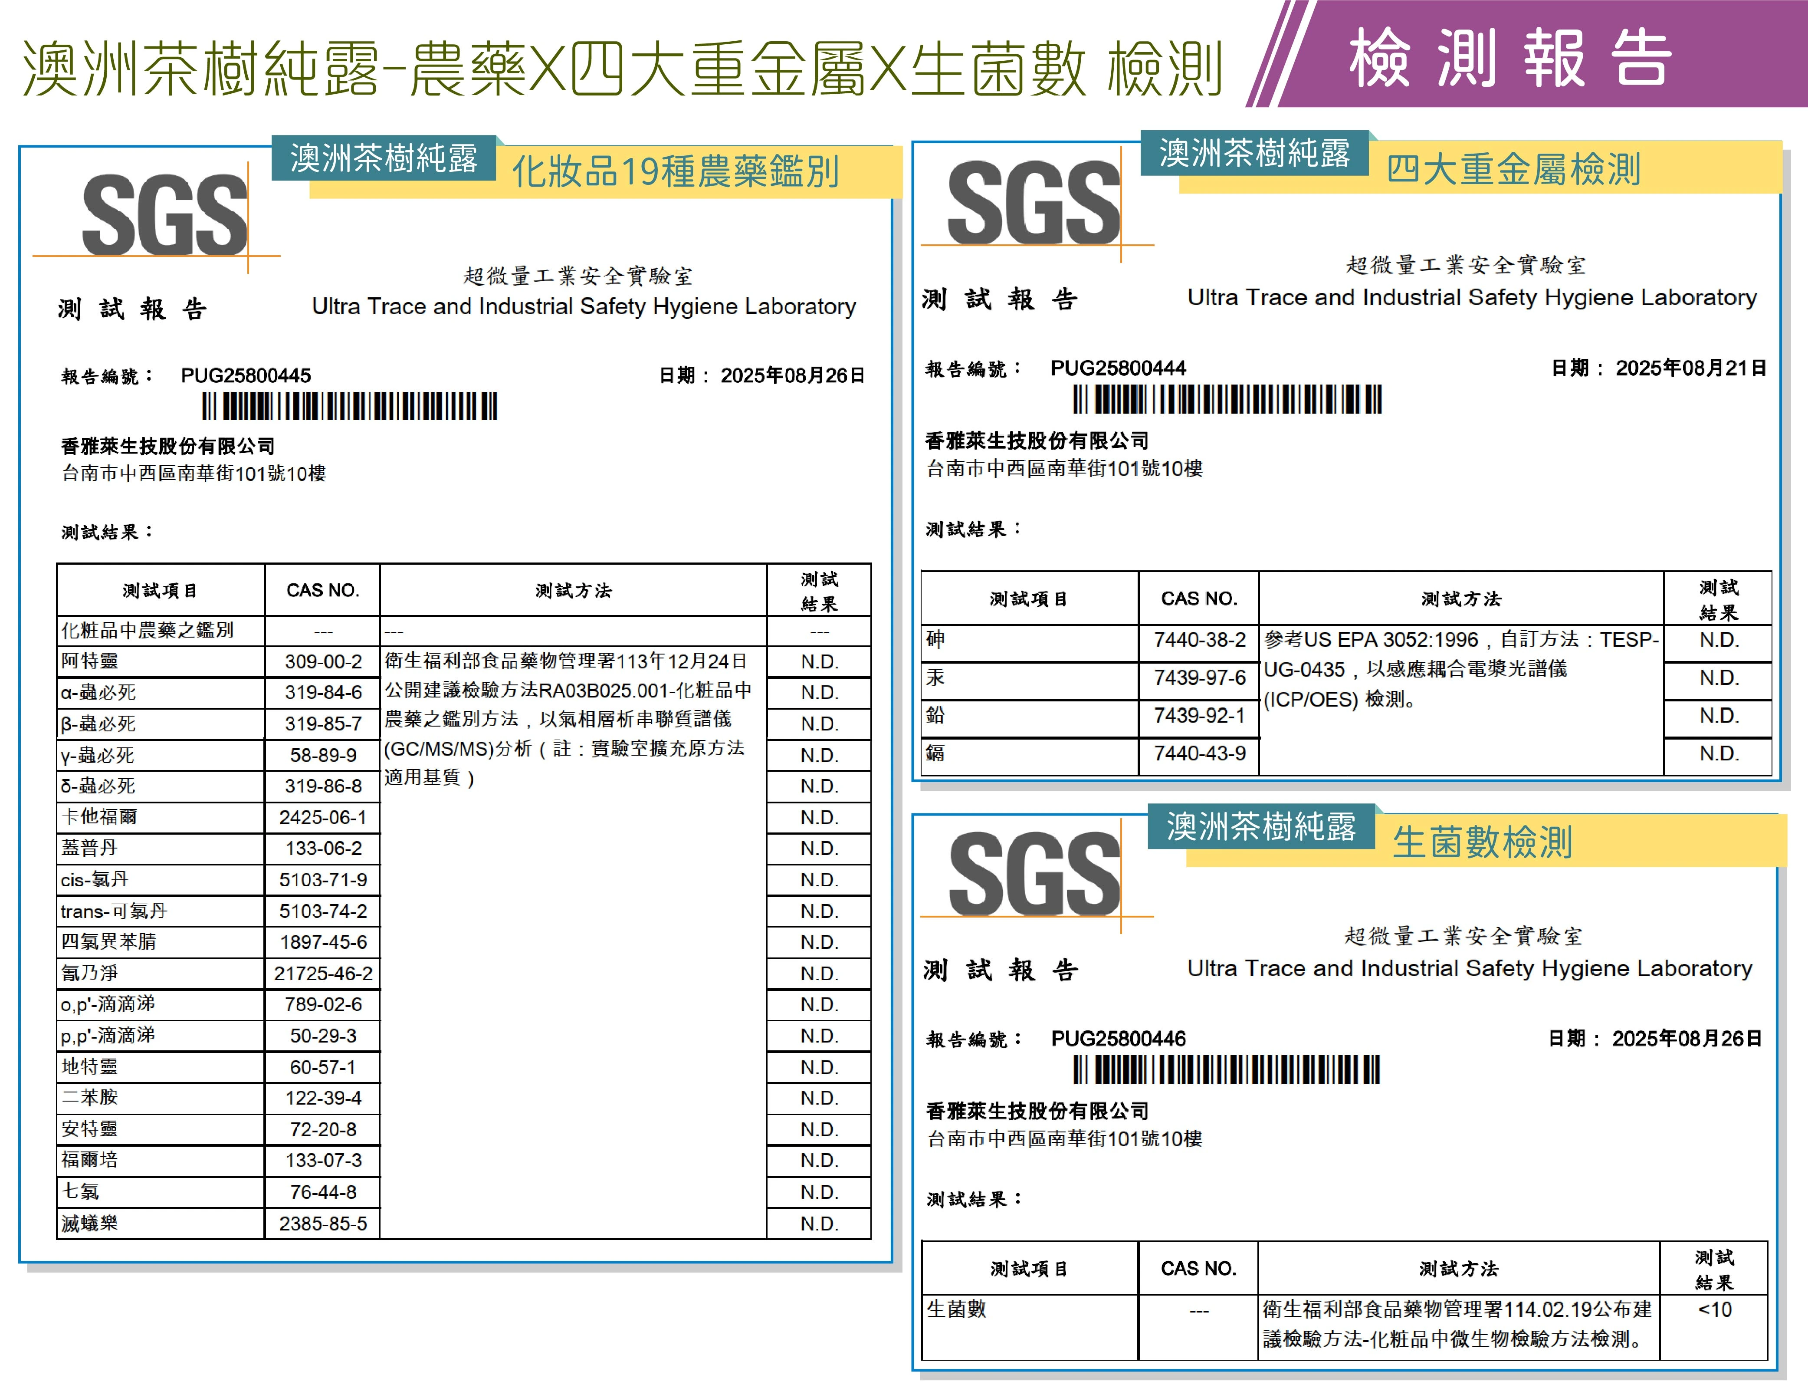Click the 生菌數檢測 yellow heading
Image resolution: width=1808 pixels, height=1398 pixels.
coord(1482,842)
